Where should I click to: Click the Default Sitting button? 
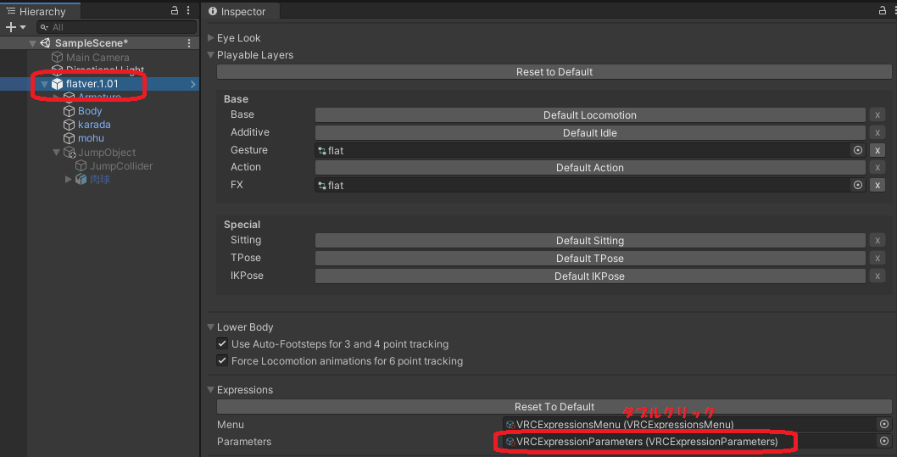[x=590, y=241]
